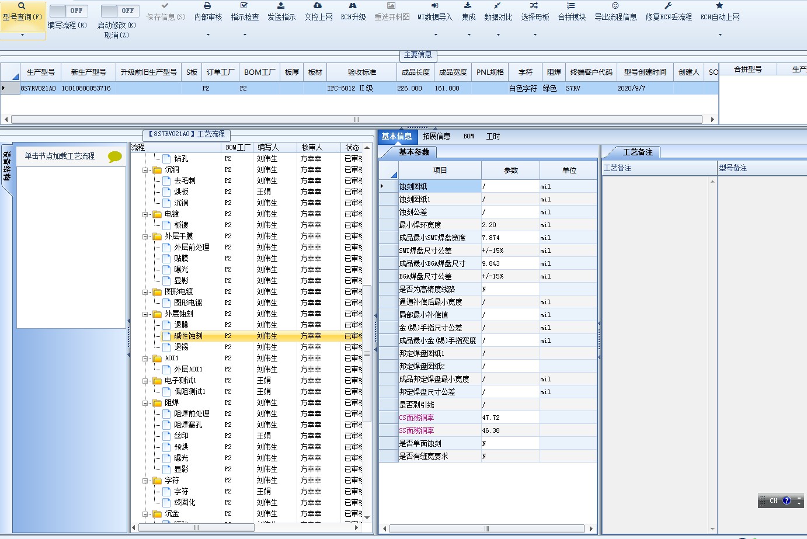This screenshot has height=539, width=807.
Task: Click the horizontal scrollbar under the parameters table
Action: click(488, 529)
